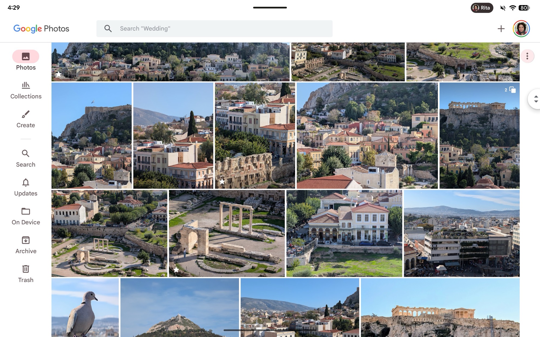Click the plus add button
The width and height of the screenshot is (540, 337).
point(501,29)
